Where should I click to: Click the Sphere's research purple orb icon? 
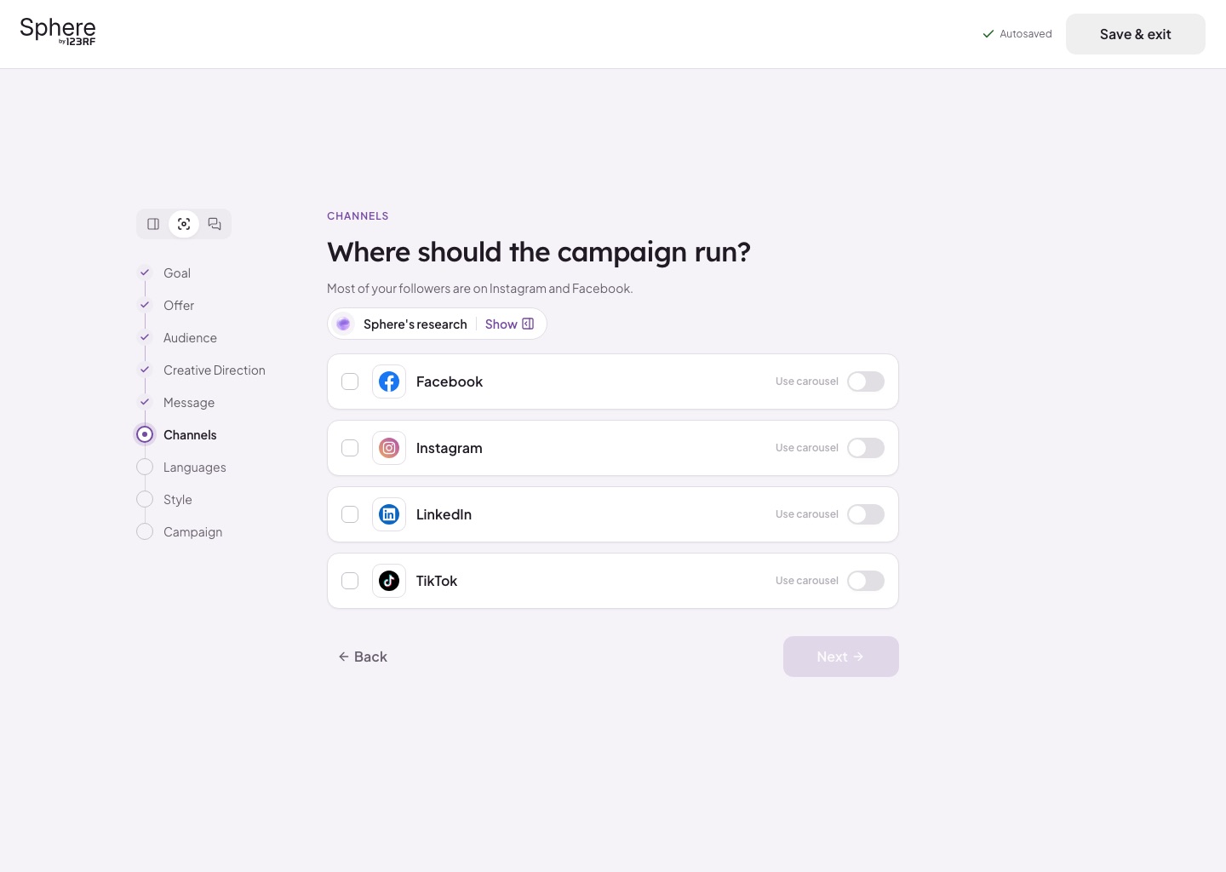pos(344,324)
